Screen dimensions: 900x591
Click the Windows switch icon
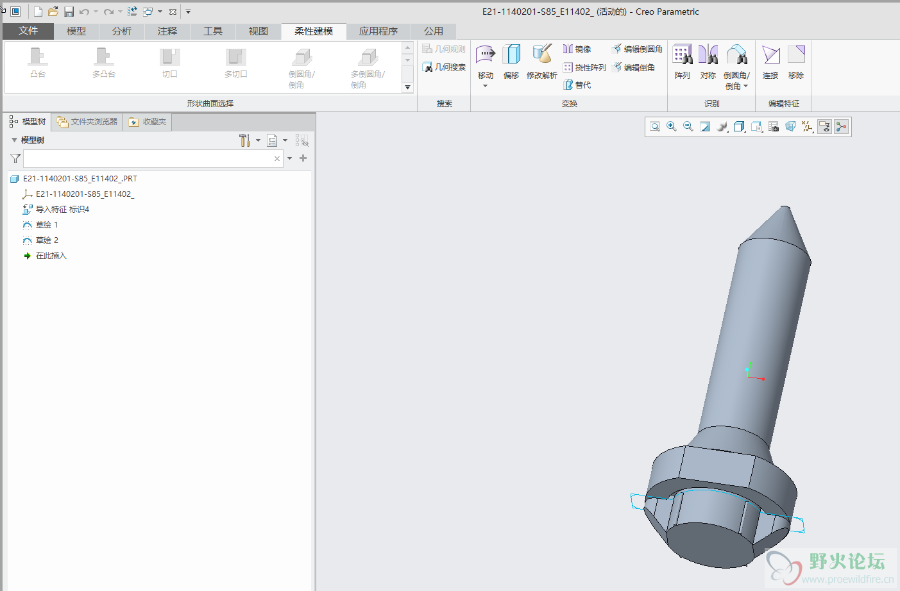(x=148, y=12)
